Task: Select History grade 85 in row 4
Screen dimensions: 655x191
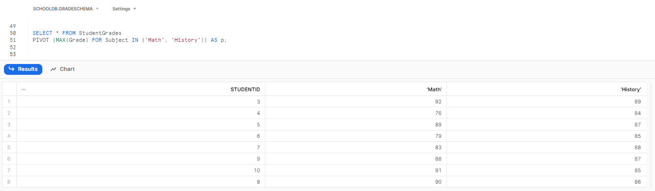Action: point(546,136)
